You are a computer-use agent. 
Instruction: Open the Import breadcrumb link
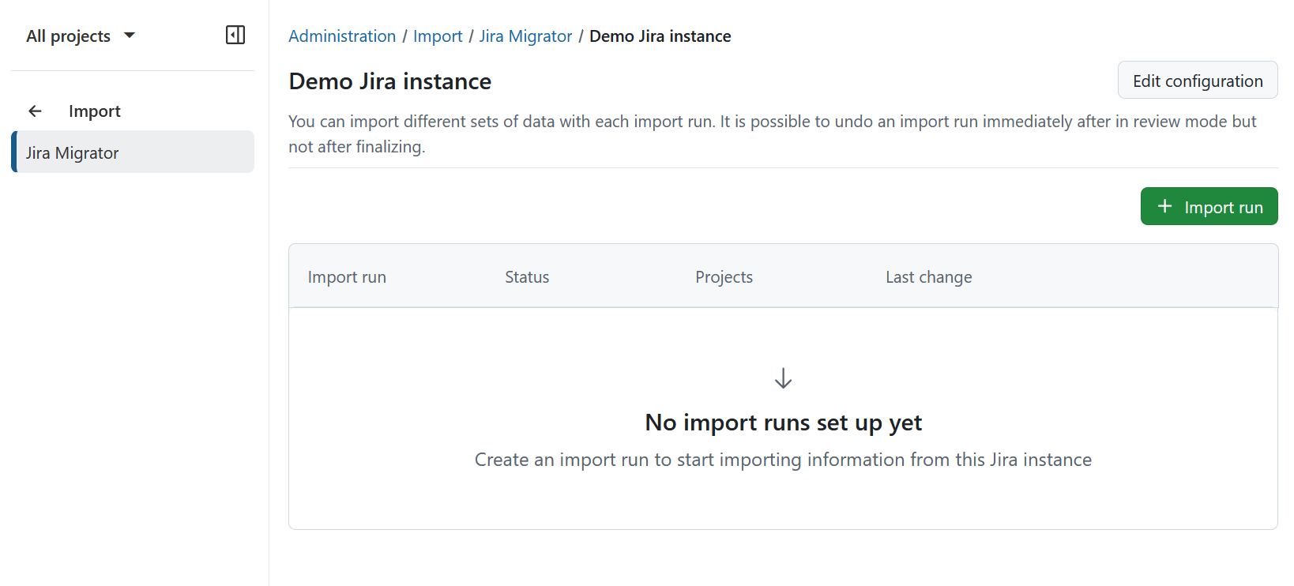pos(438,36)
